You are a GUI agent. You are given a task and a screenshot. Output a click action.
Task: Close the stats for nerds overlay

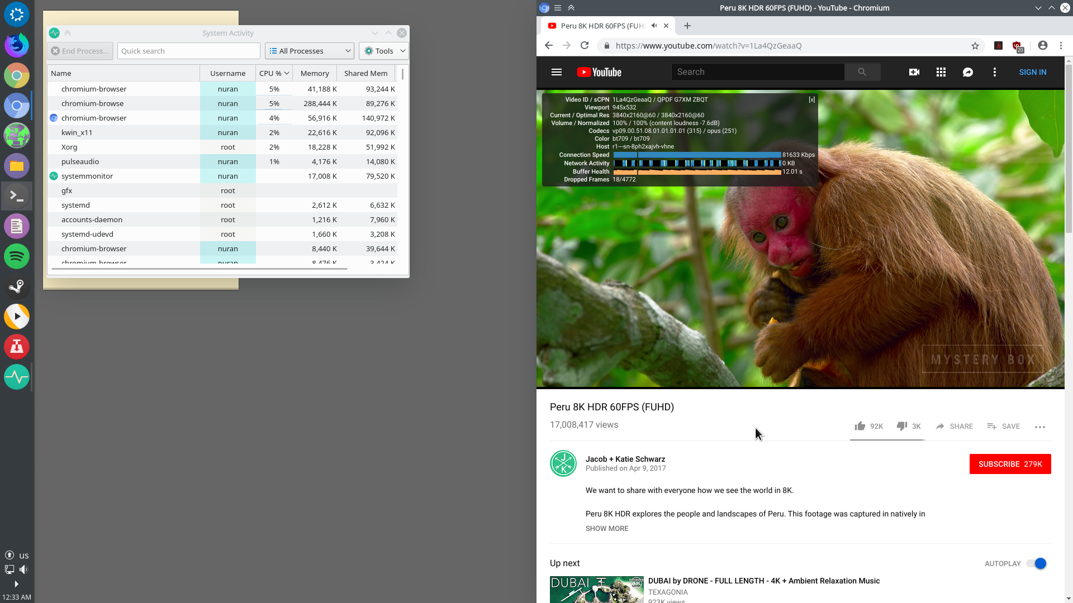click(811, 100)
